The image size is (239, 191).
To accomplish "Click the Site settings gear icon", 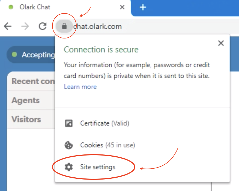I will (x=69, y=167).
